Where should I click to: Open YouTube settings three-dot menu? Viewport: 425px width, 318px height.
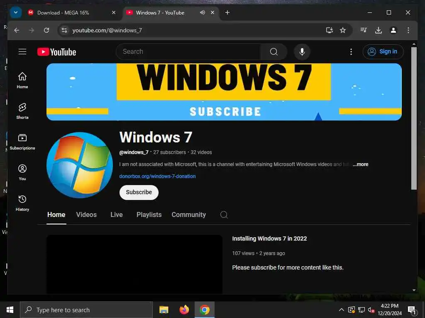click(x=351, y=52)
